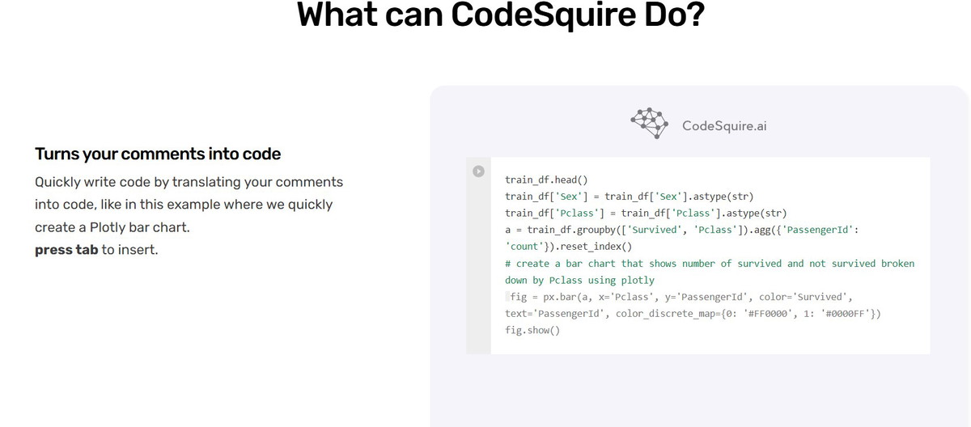Click the 'count'}).reset_index() line
This screenshot has height=427, width=971.
tap(568, 247)
